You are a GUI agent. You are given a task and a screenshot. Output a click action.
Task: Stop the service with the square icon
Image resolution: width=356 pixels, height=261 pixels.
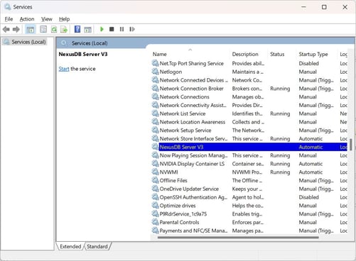112,29
